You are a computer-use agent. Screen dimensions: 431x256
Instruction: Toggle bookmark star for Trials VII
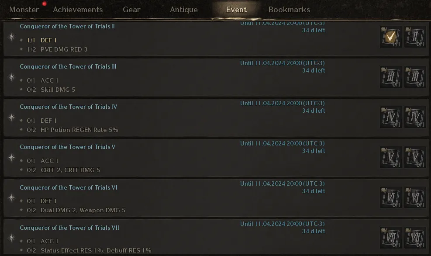pyautogui.click(x=11, y=238)
